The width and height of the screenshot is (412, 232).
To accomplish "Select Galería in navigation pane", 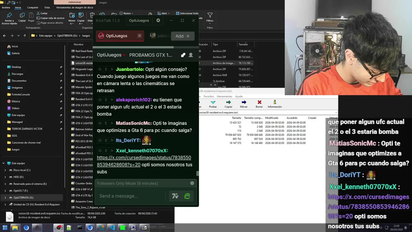I will pos(15,53).
